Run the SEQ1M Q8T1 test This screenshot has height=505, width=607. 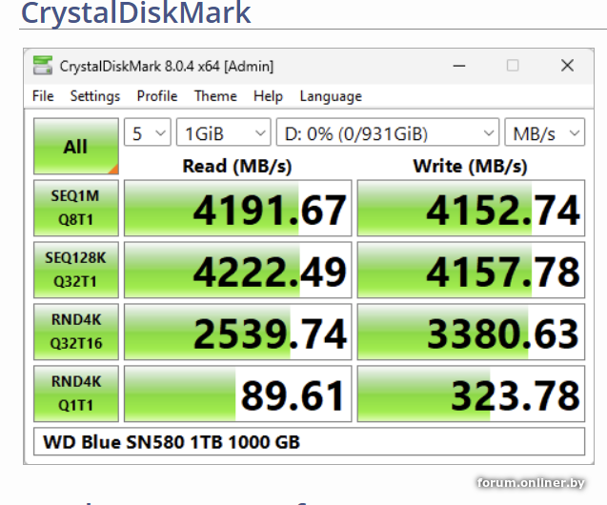point(76,208)
